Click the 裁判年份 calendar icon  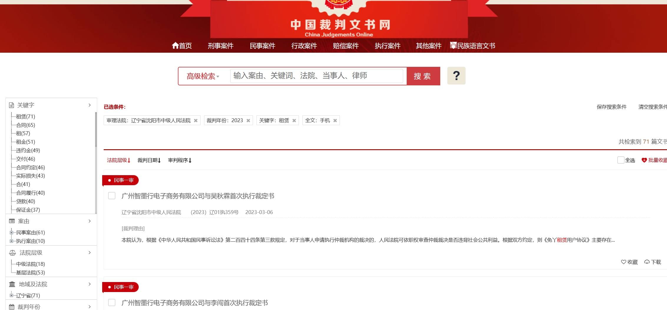click(11, 307)
